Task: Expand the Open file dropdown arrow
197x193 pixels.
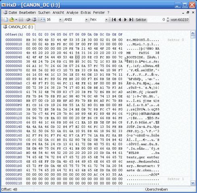Action: [x=16, y=20]
